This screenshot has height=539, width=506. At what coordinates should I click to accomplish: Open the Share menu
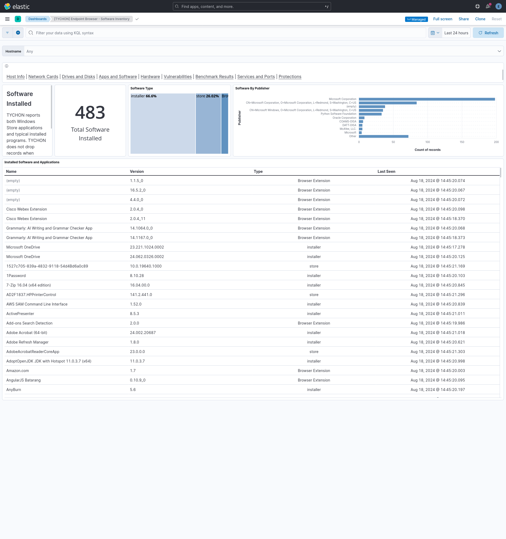464,19
